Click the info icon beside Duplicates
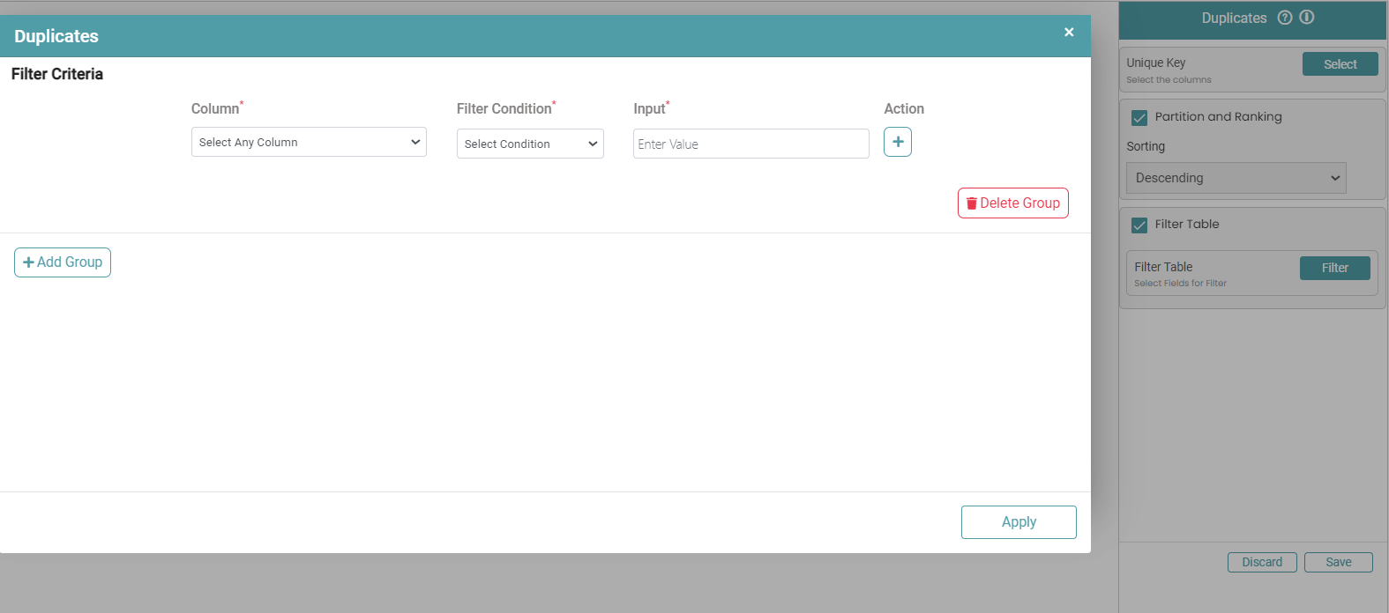 pyautogui.click(x=1307, y=18)
